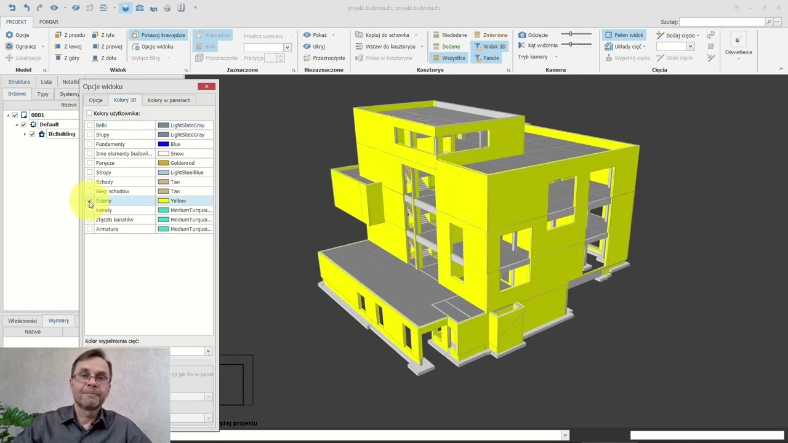Click Ukryj for unselected elements
788x443 pixels.
tap(314, 46)
